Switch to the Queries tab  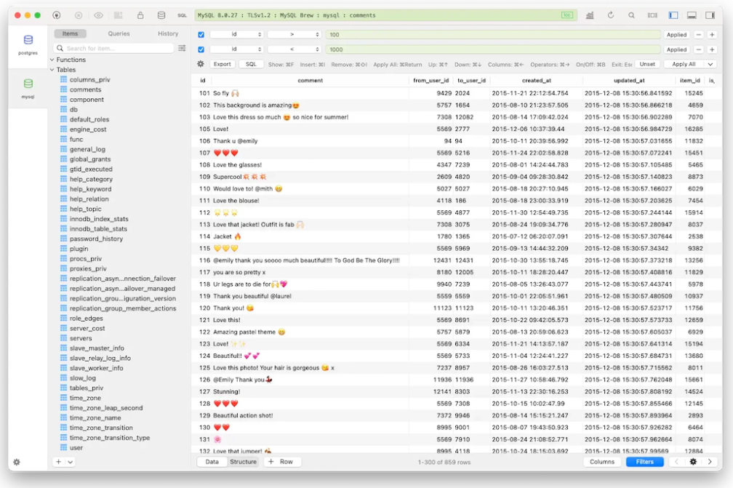pyautogui.click(x=119, y=33)
